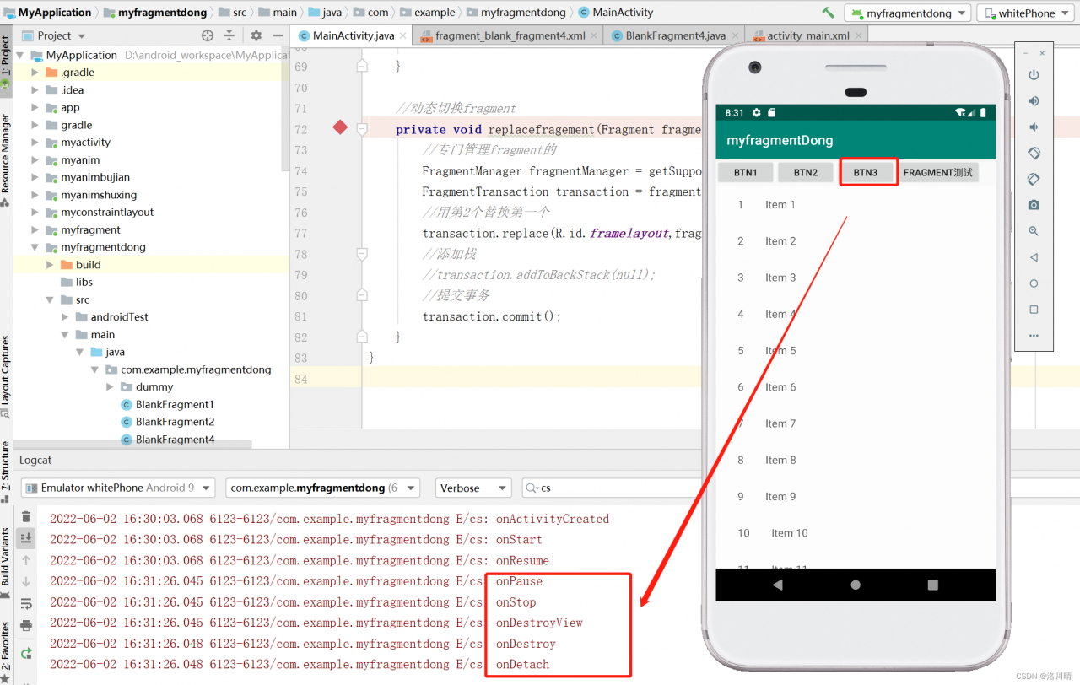This screenshot has height=685, width=1080.
Task: Expand the myactivity module
Action: pyautogui.click(x=35, y=143)
